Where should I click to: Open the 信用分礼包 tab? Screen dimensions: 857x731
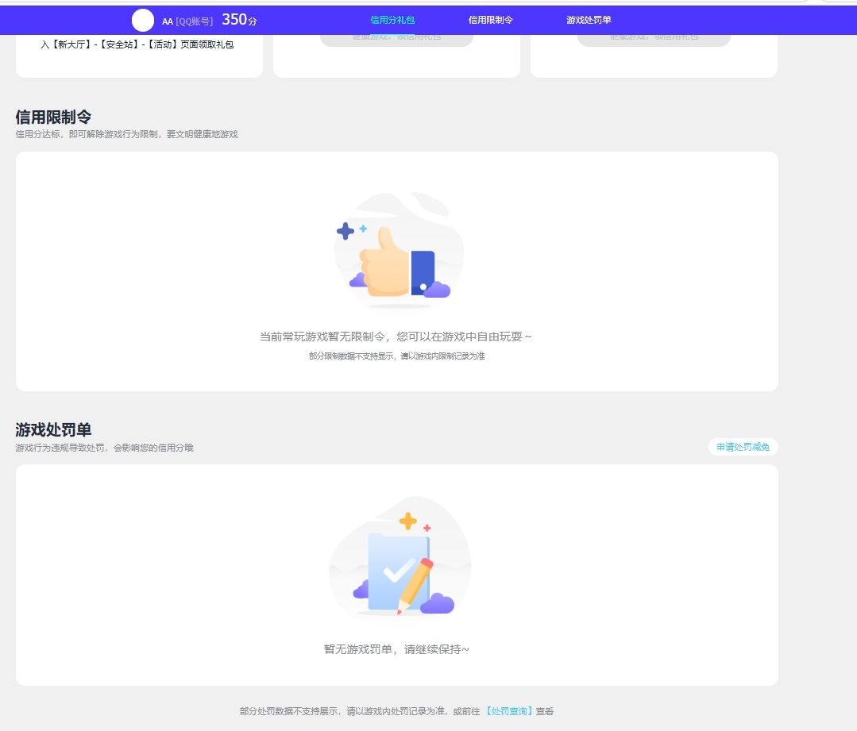(x=392, y=20)
